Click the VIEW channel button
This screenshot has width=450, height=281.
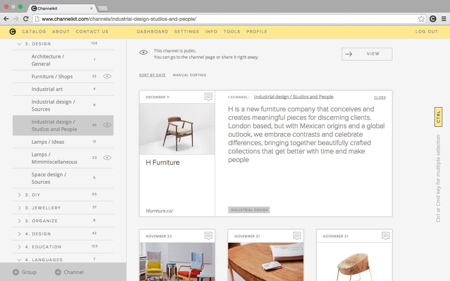click(367, 54)
